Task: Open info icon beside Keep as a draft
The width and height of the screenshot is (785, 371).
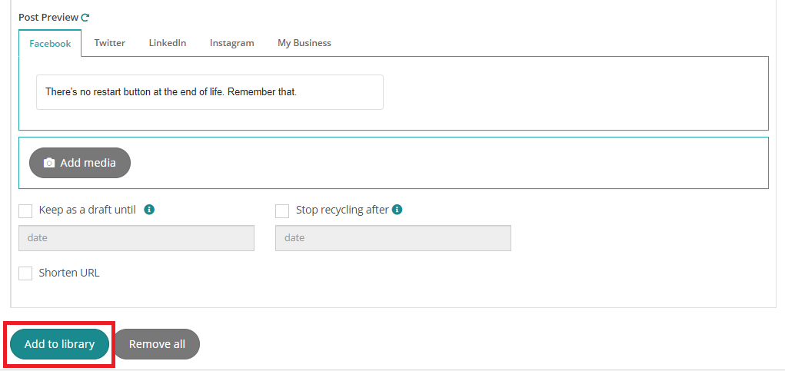Action: click(x=149, y=210)
